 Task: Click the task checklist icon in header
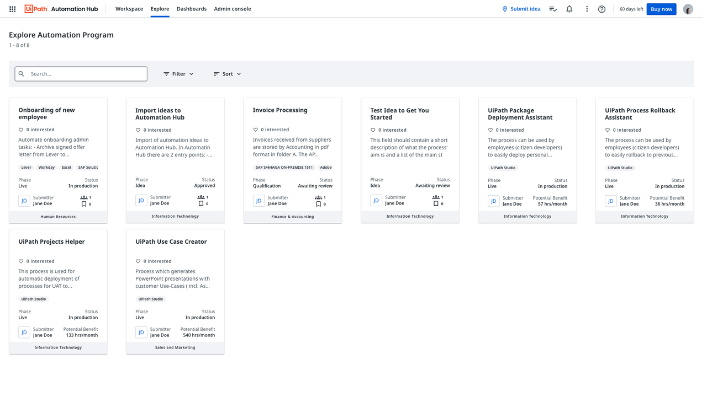click(x=553, y=9)
